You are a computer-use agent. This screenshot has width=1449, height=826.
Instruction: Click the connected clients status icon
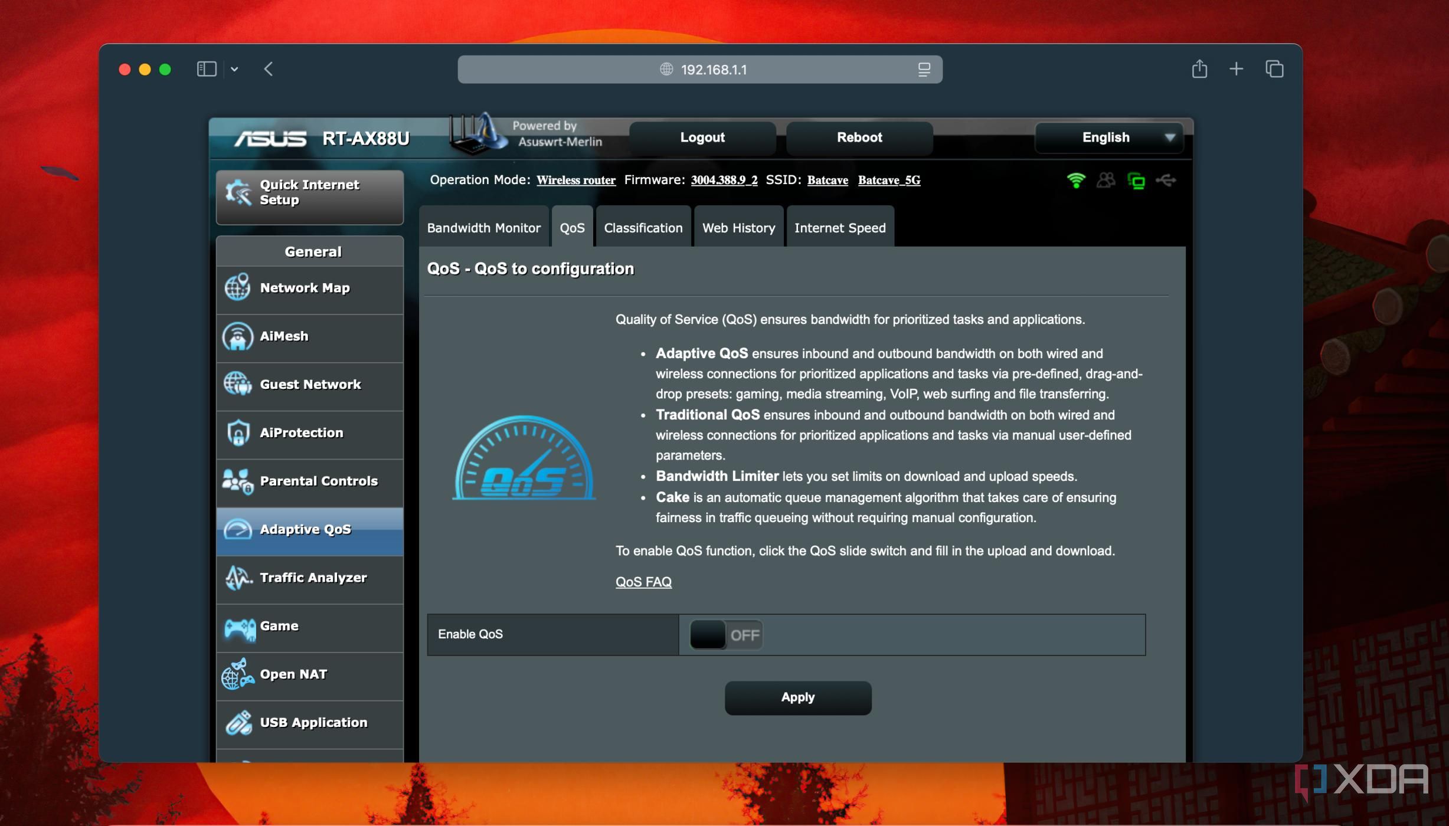(1105, 181)
